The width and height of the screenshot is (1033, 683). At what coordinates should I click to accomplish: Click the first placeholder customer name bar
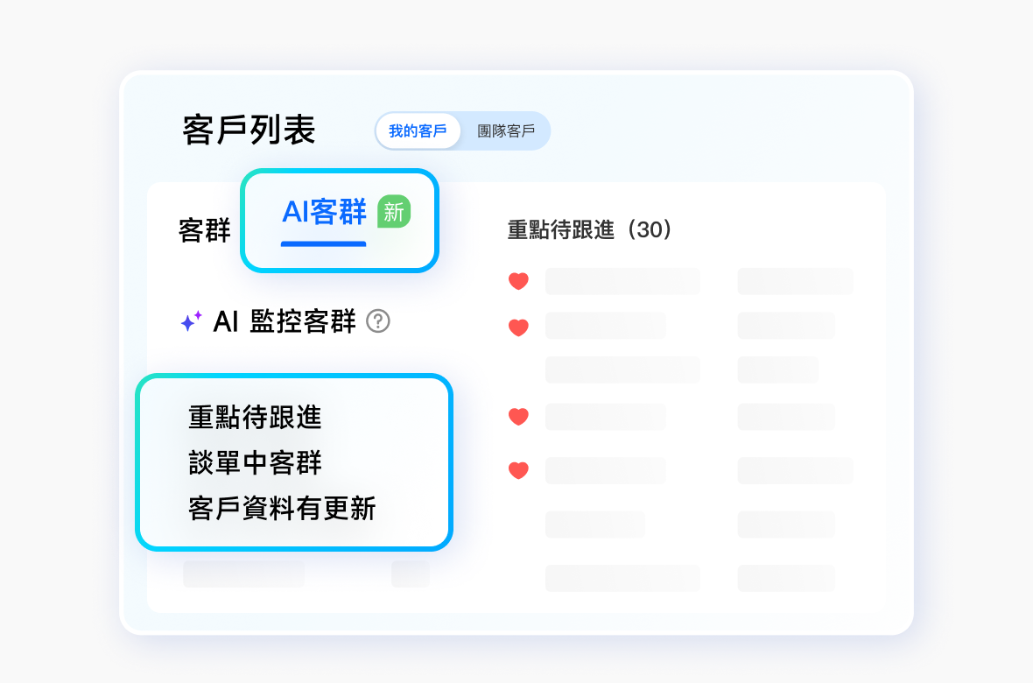pyautogui.click(x=622, y=280)
